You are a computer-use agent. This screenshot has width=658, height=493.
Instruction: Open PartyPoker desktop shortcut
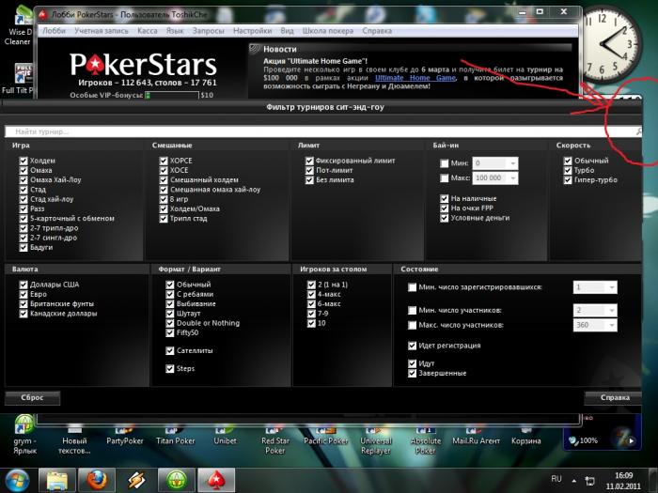(125, 436)
